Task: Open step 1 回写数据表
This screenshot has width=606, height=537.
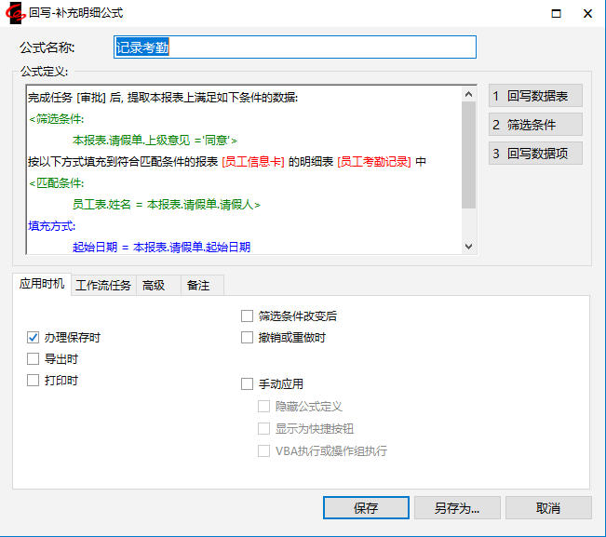Action: click(535, 96)
